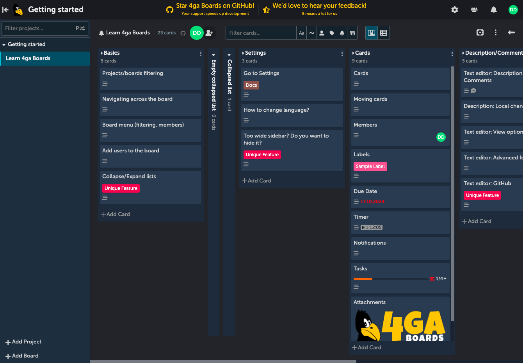Screen dimensions: 523x363
Task: Click Add Board in sidebar
Action: click(x=22, y=356)
